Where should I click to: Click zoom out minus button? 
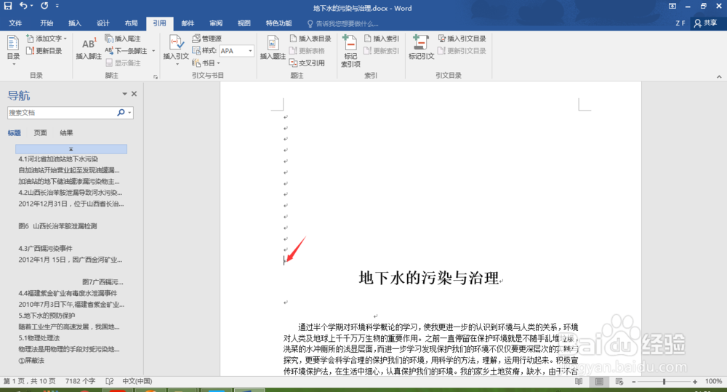(x=633, y=382)
